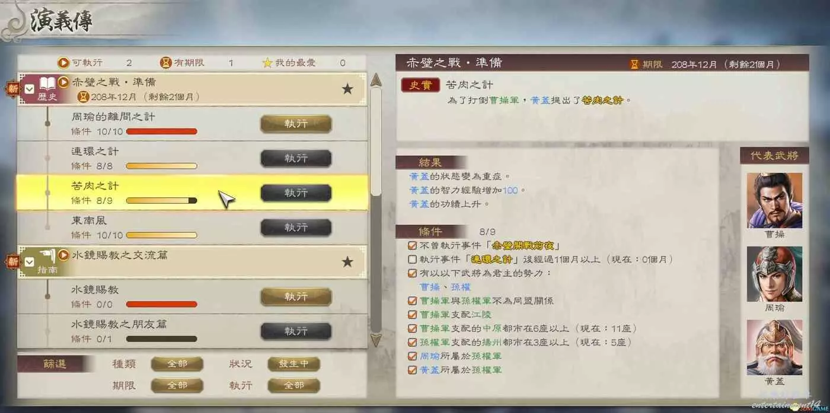830x413 pixels.
Task: Click the star icon on 赤壁之戰・準備
Action: click(x=347, y=89)
